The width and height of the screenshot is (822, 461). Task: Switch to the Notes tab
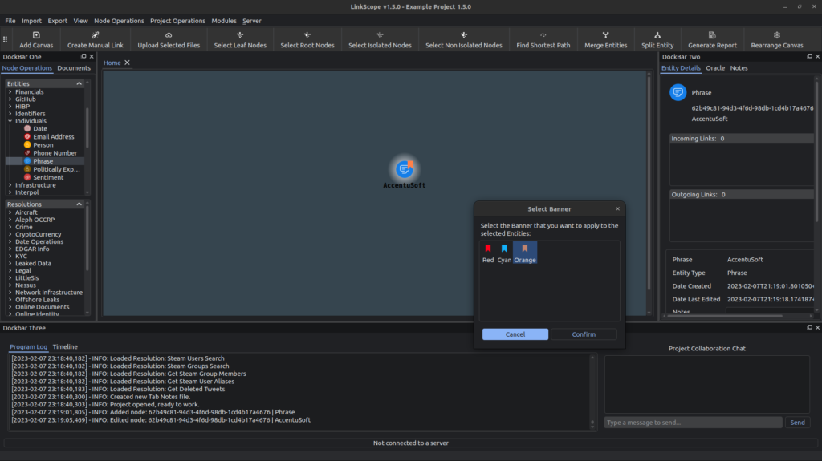(739, 68)
